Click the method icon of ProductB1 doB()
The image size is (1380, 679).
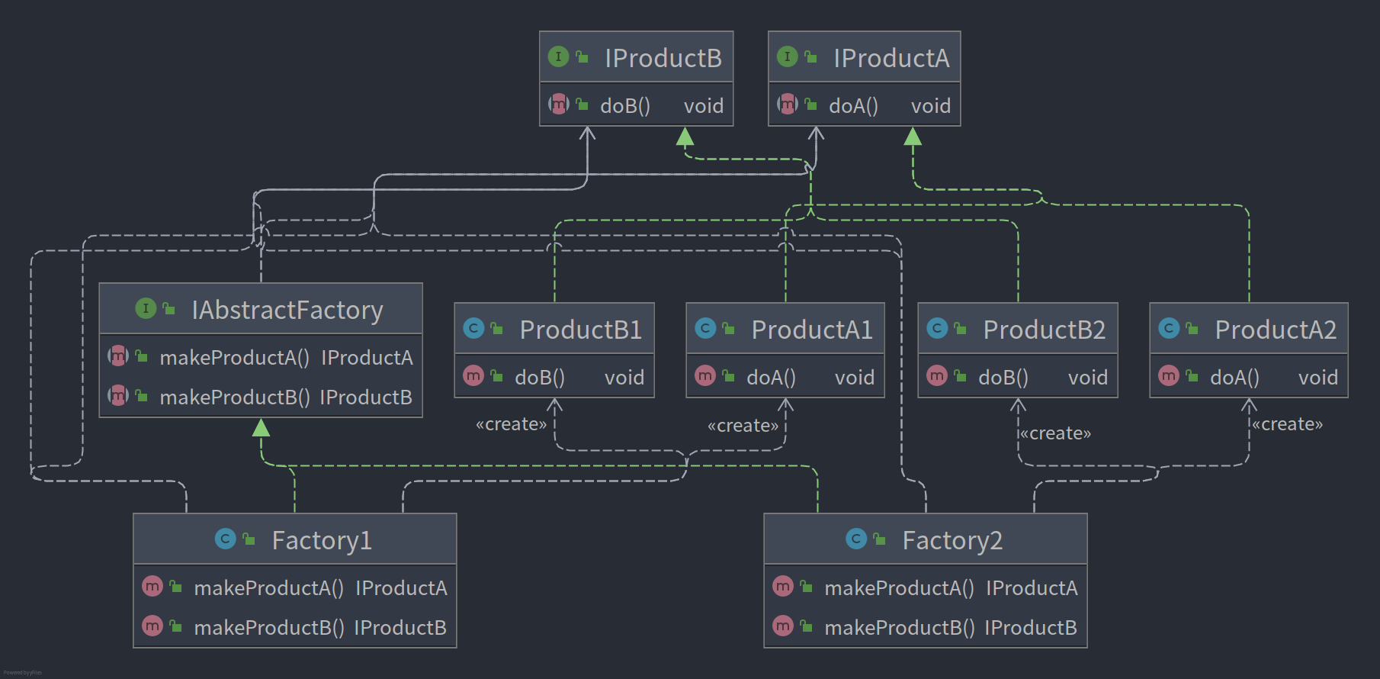coord(473,375)
